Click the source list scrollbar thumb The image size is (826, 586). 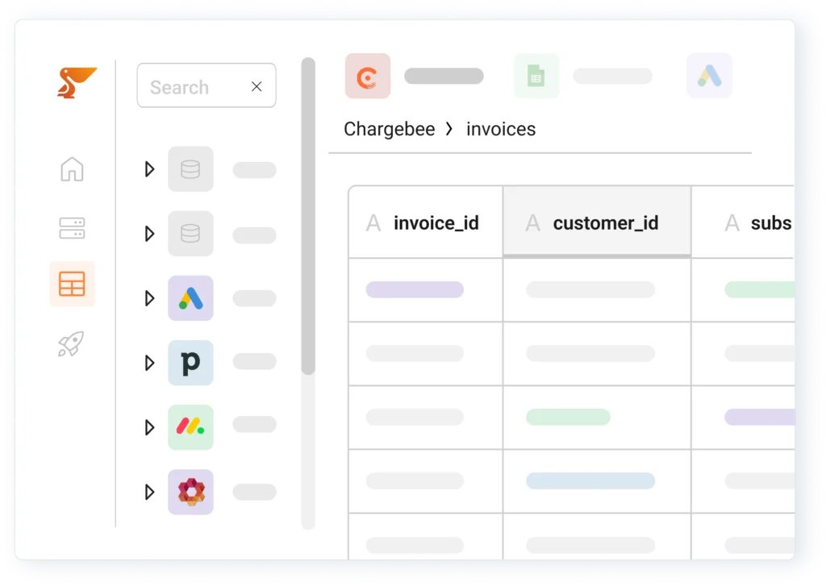click(308, 216)
